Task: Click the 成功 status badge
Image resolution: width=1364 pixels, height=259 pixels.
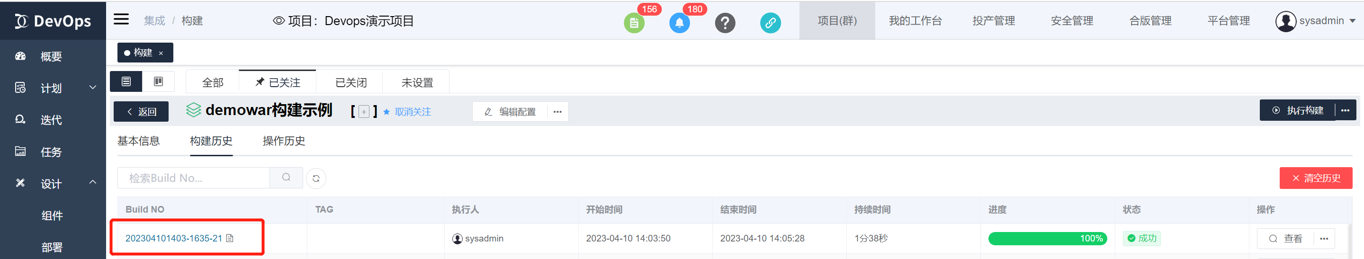Action: 1141,238
